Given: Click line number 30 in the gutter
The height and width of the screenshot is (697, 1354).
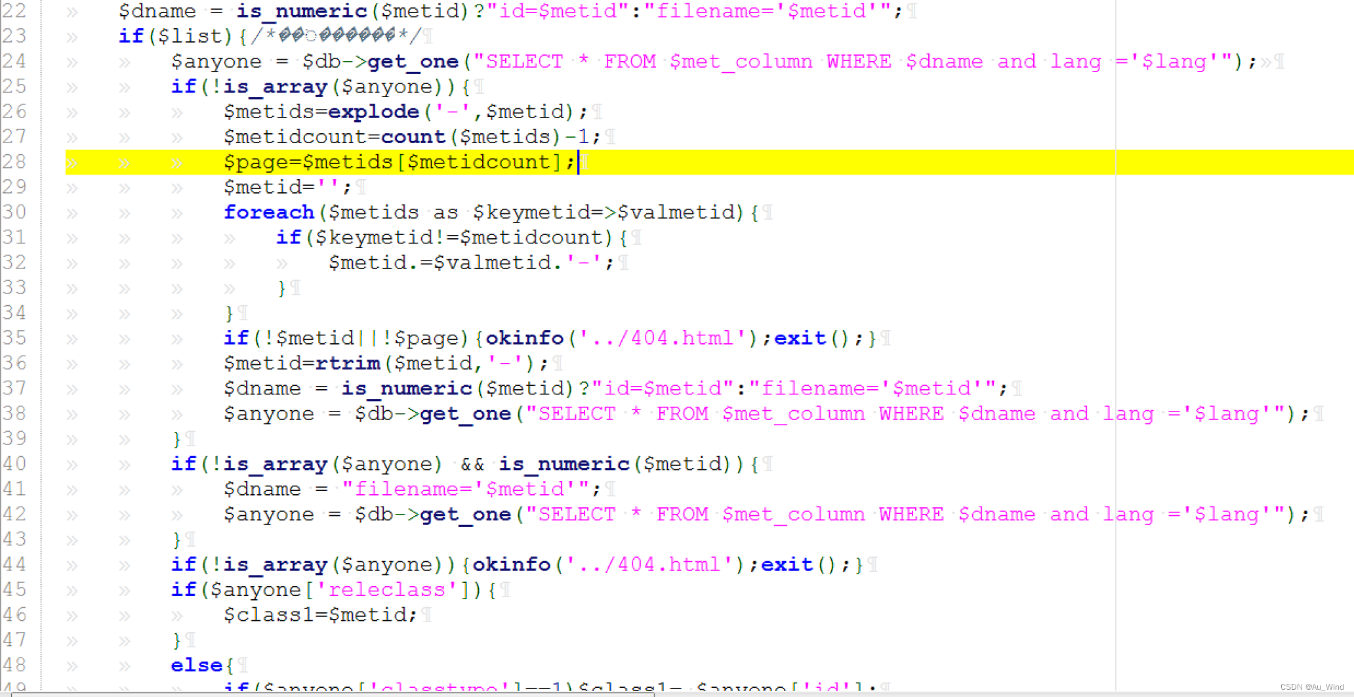Looking at the screenshot, I should [x=14, y=212].
